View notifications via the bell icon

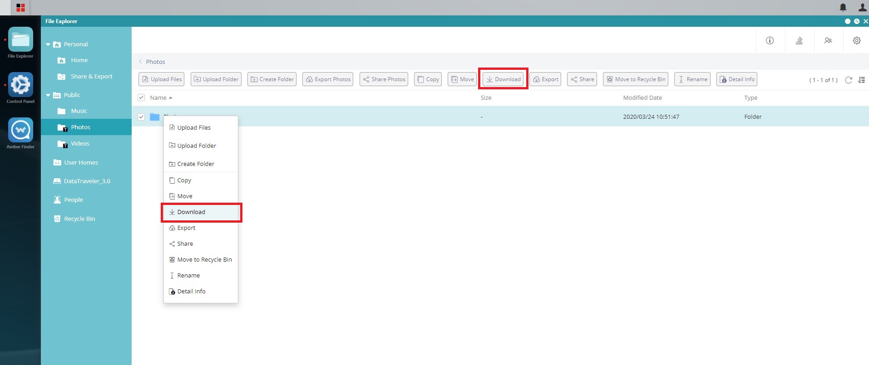coord(843,7)
